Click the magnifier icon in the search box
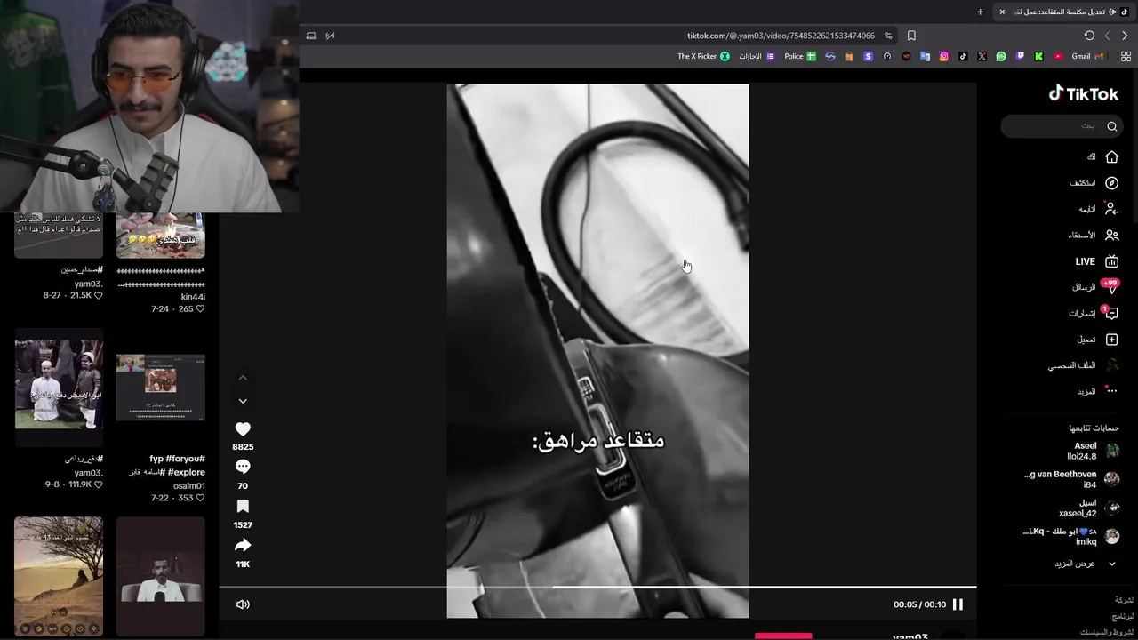1138x640 pixels. click(1111, 126)
